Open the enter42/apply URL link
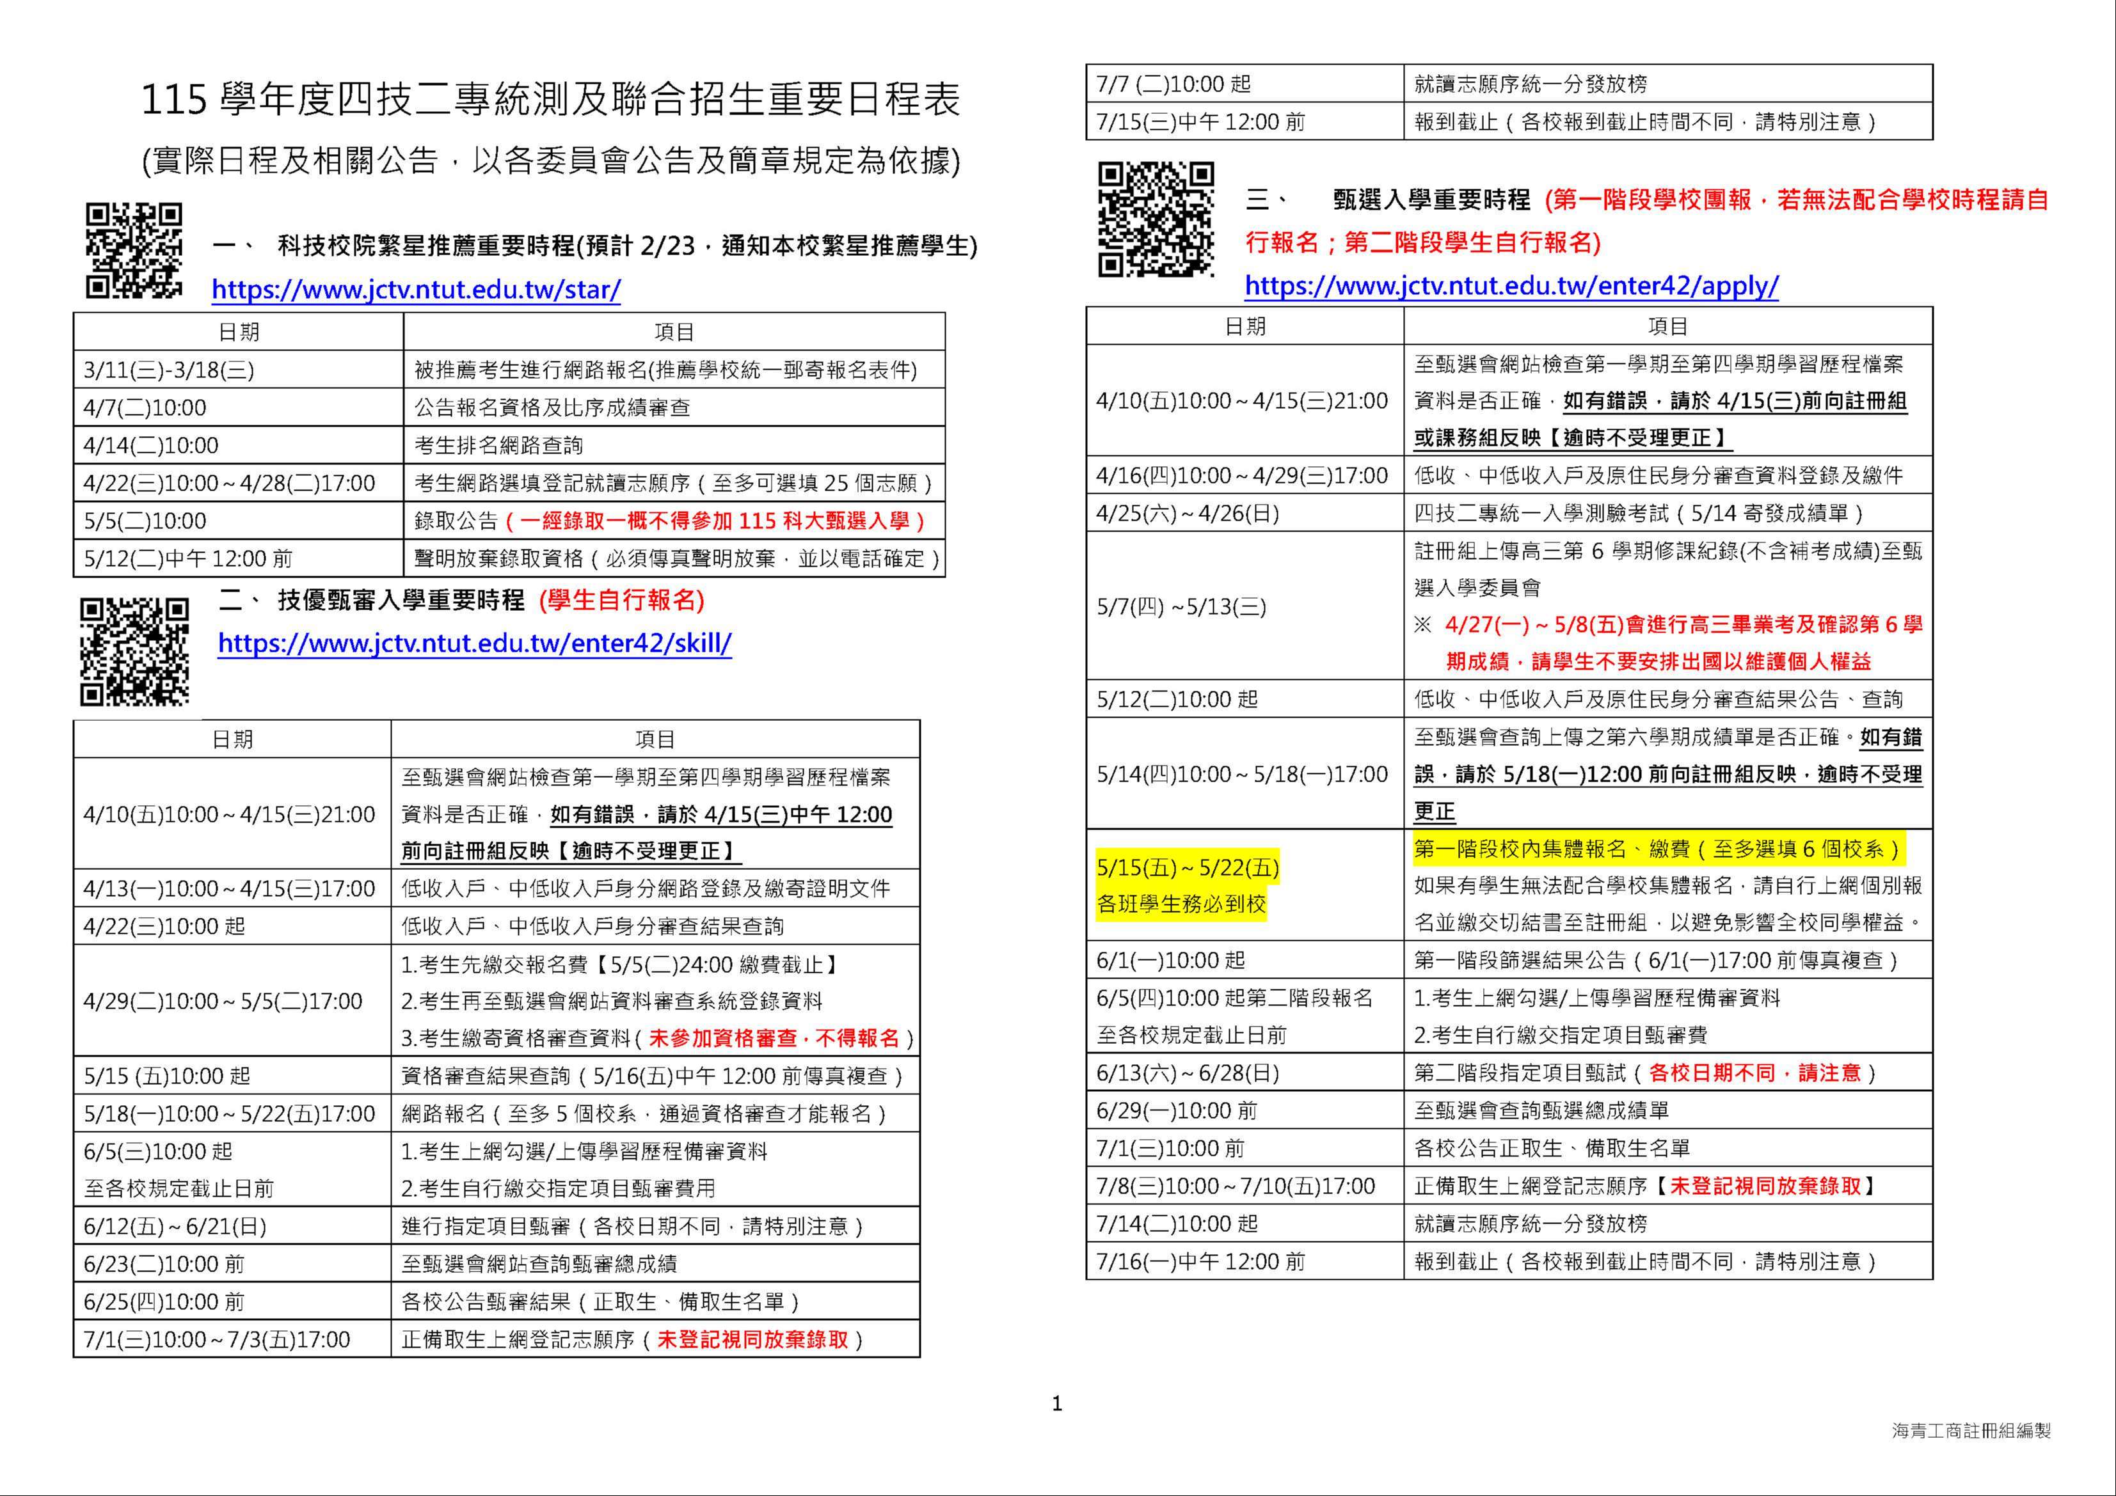 (1511, 285)
